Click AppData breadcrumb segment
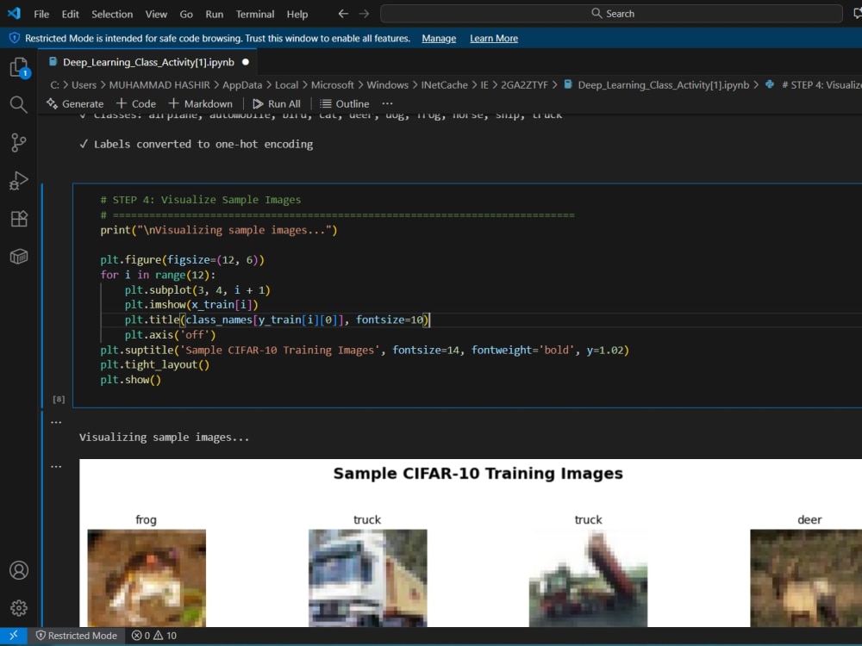The image size is (862, 646). [242, 85]
